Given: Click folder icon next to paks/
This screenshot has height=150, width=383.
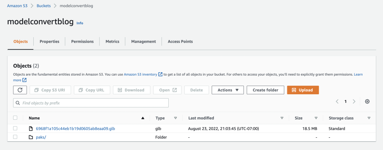Looking at the screenshot, I should click(31, 137).
